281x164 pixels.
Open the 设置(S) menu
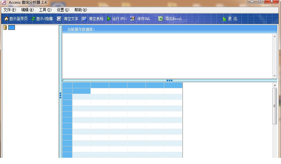tap(63, 10)
